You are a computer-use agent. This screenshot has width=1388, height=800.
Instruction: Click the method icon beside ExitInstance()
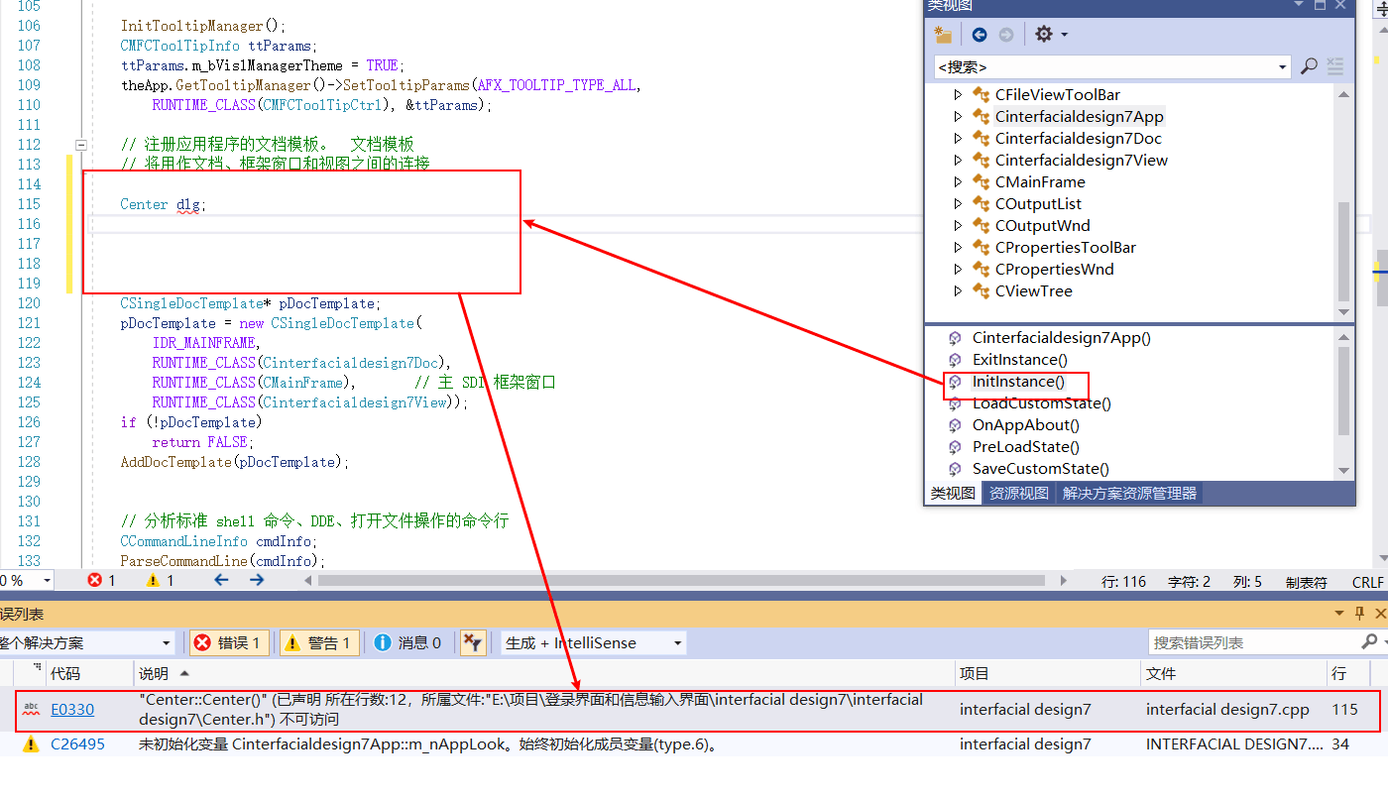tap(955, 360)
